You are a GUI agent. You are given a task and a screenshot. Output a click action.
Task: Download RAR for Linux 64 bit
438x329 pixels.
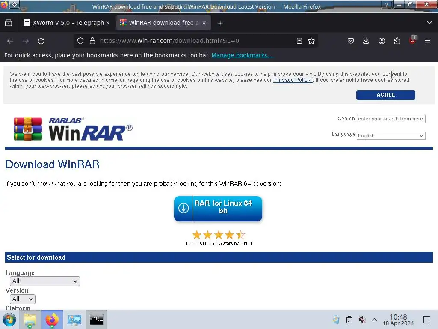pyautogui.click(x=218, y=209)
